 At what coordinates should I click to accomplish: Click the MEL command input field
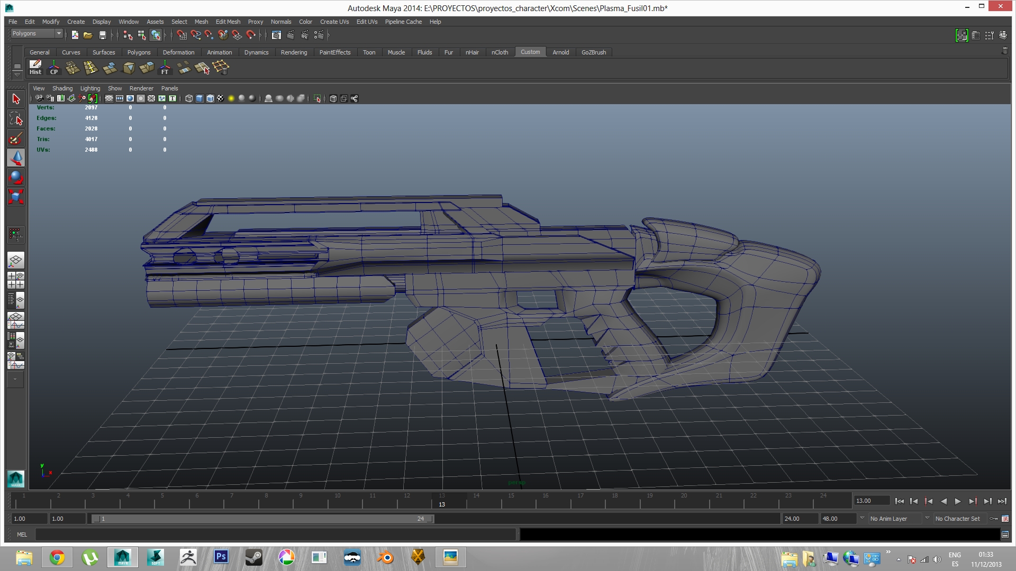pyautogui.click(x=275, y=535)
